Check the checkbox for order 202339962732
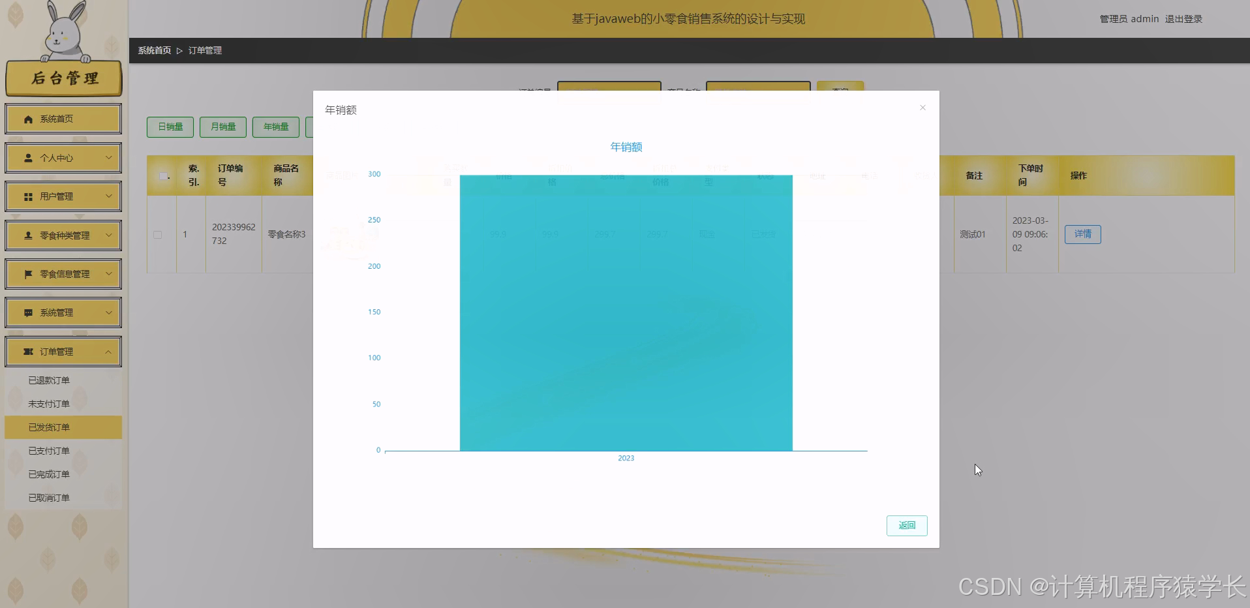This screenshot has width=1250, height=608. 157,234
